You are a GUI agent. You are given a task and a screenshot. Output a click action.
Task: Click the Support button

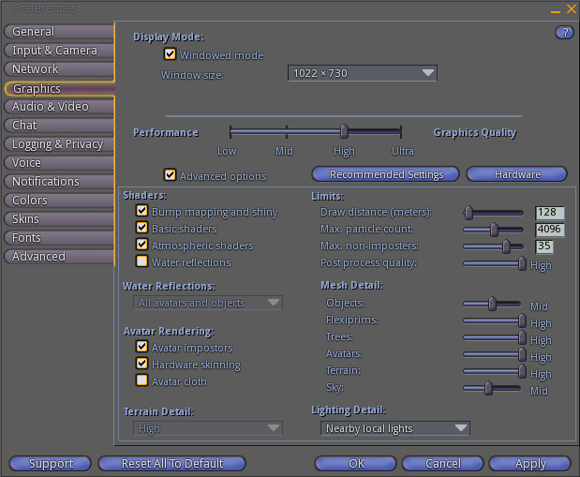point(51,463)
